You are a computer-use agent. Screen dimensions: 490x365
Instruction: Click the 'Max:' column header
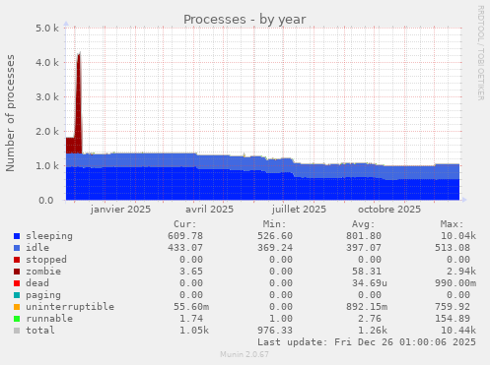click(x=453, y=224)
